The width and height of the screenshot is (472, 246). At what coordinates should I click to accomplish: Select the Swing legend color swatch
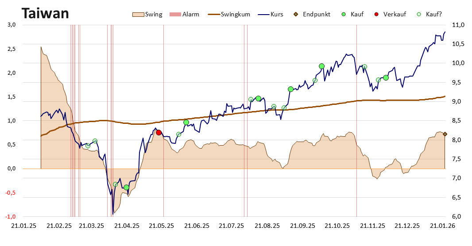pos(138,14)
